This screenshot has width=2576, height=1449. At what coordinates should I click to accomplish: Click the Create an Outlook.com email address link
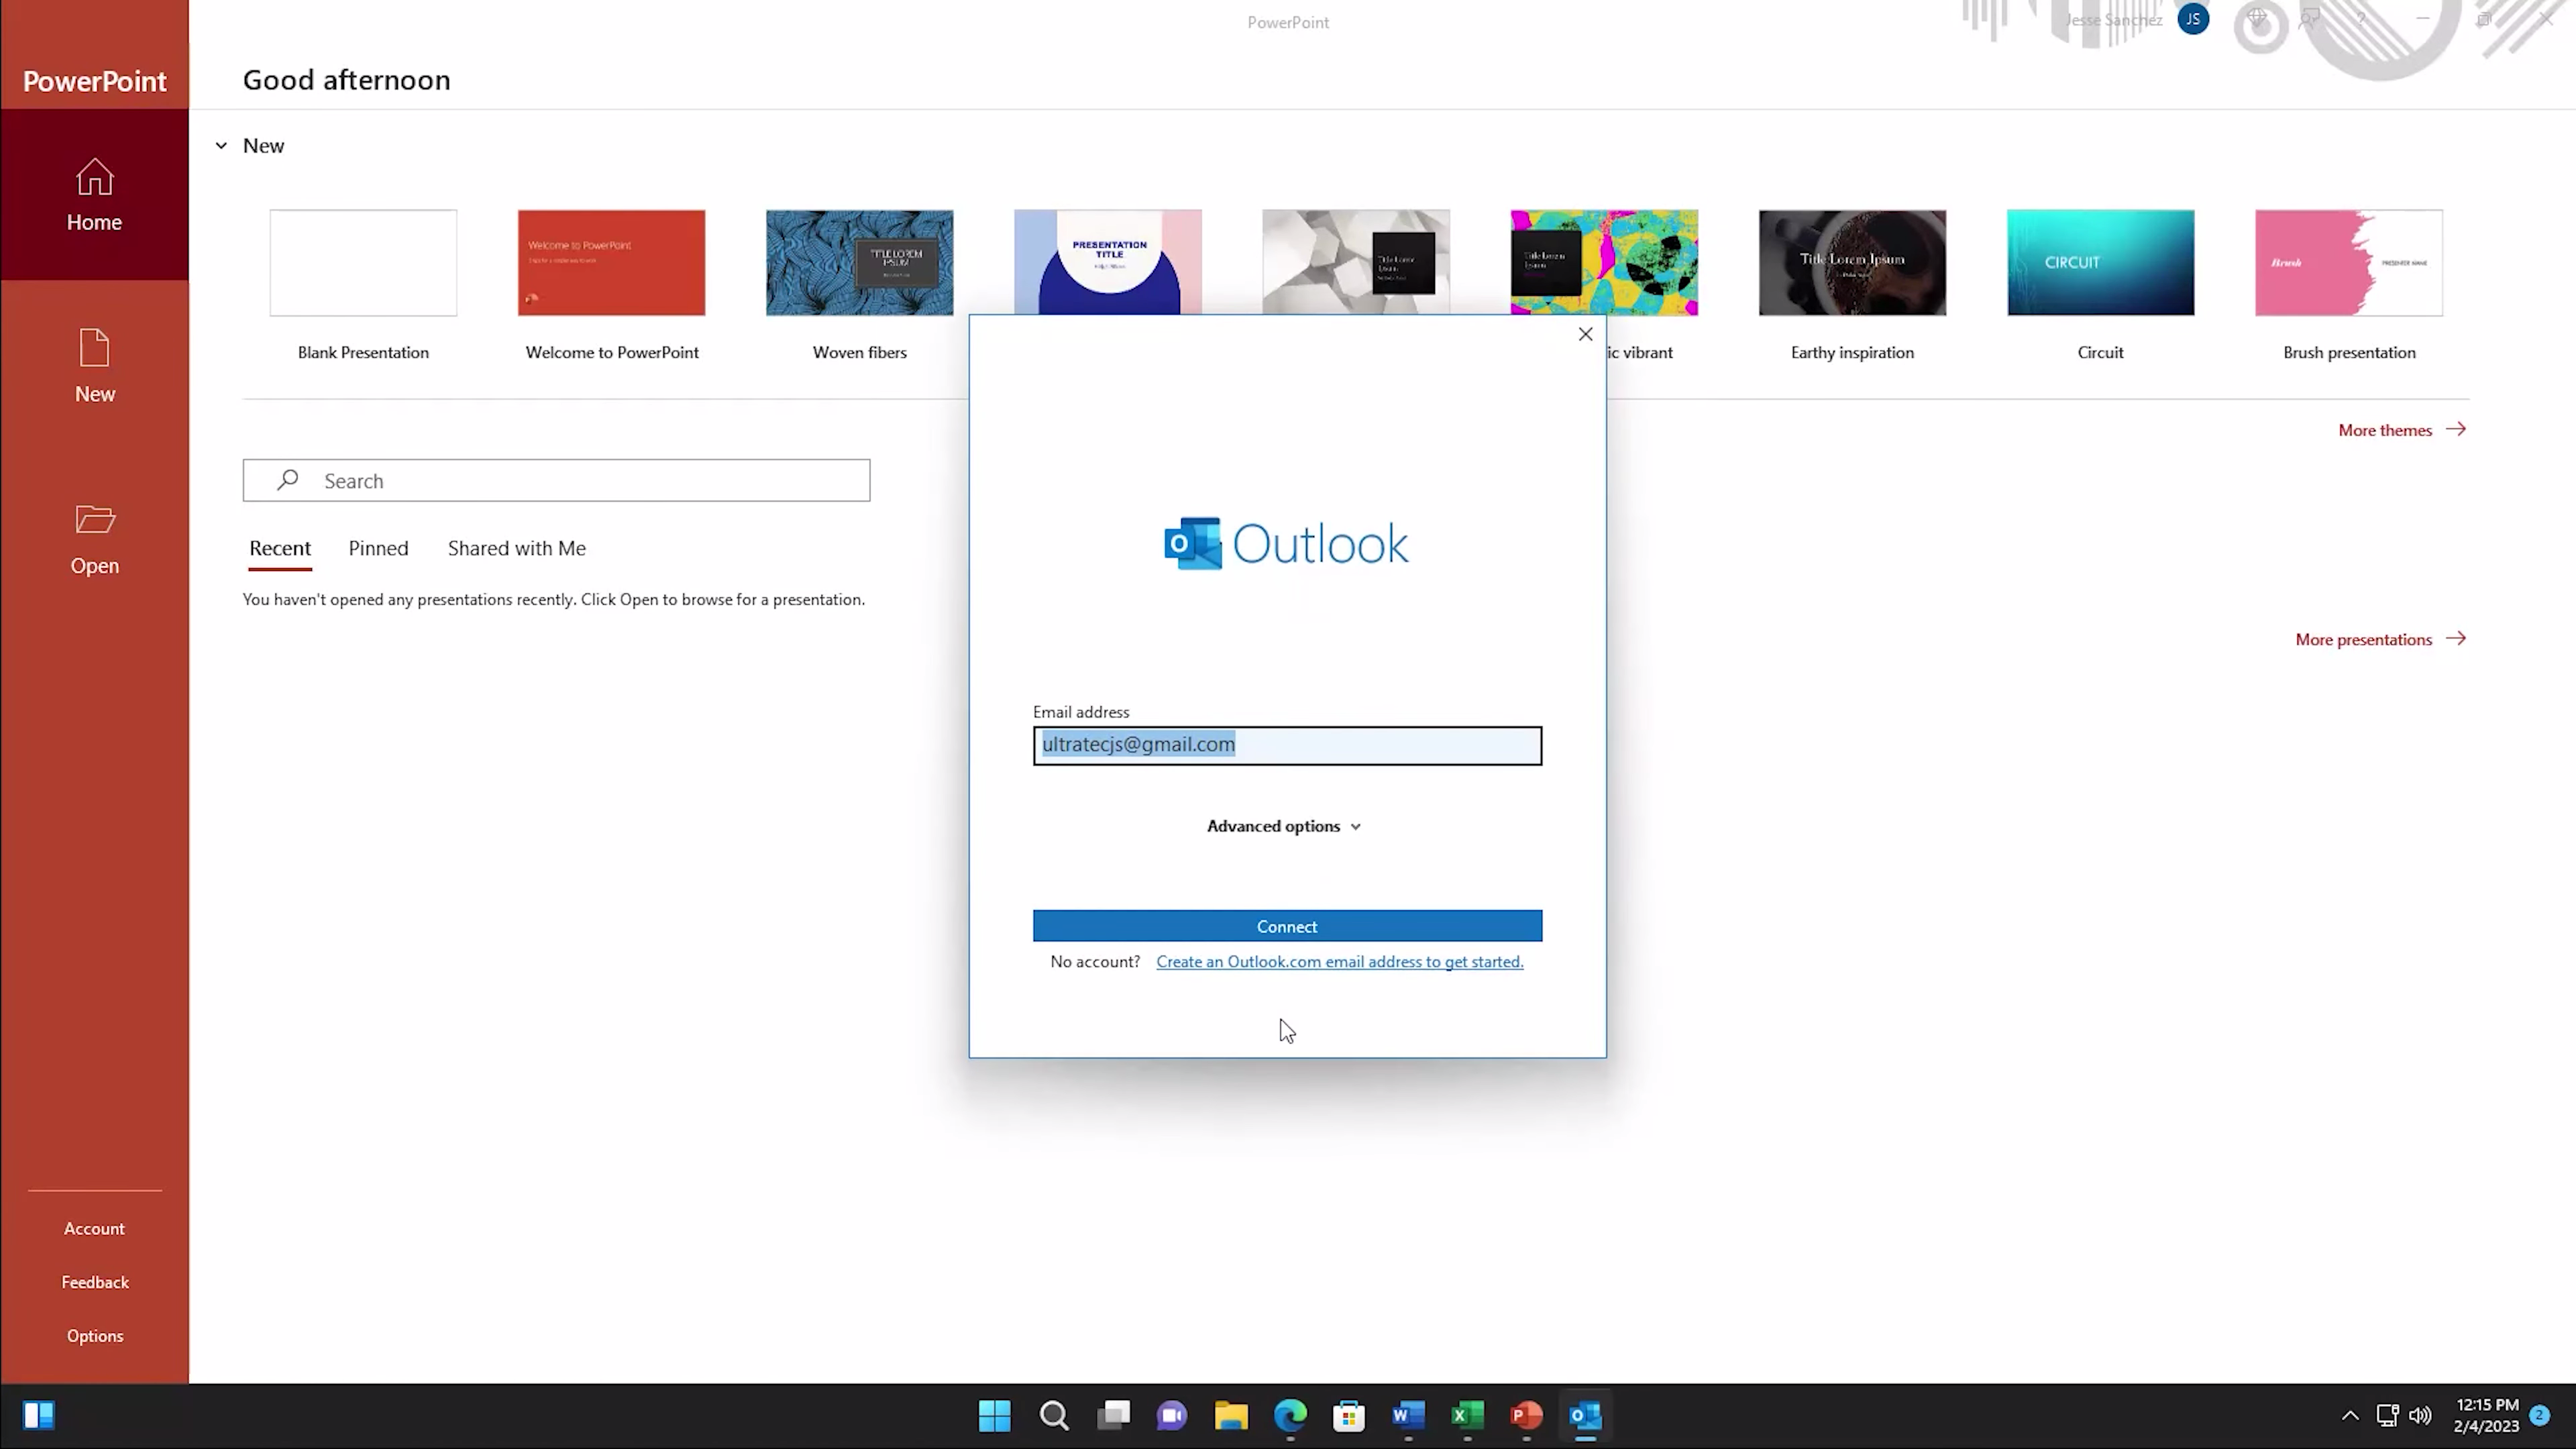(x=1339, y=962)
